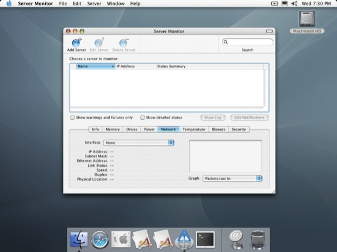Click the display icon in menu bar
The height and width of the screenshot is (252, 337).
pyautogui.click(x=285, y=3)
